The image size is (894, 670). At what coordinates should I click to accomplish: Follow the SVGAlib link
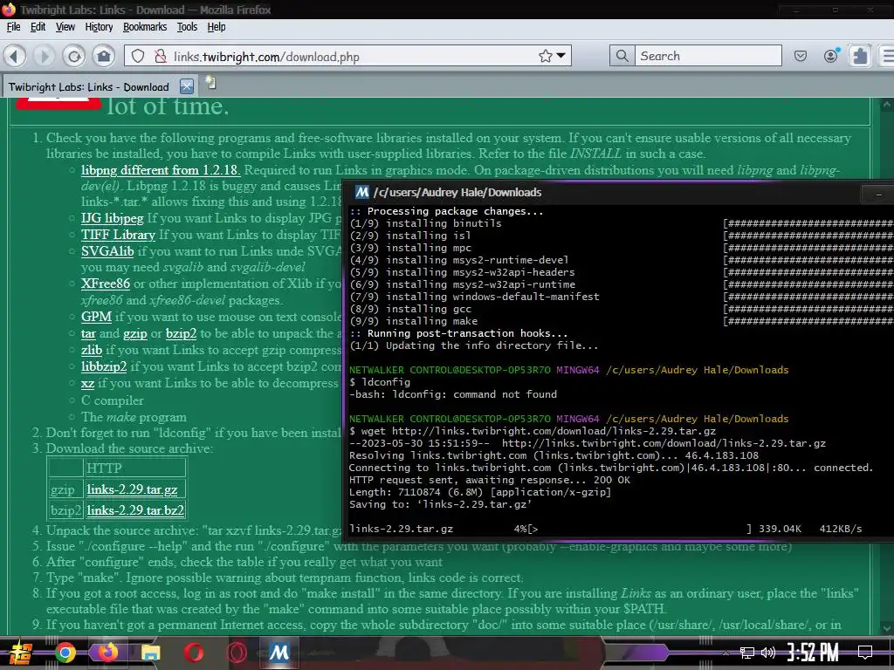107,251
